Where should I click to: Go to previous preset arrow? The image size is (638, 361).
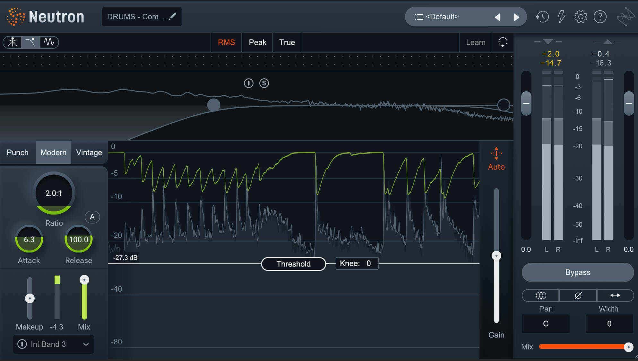click(x=497, y=17)
